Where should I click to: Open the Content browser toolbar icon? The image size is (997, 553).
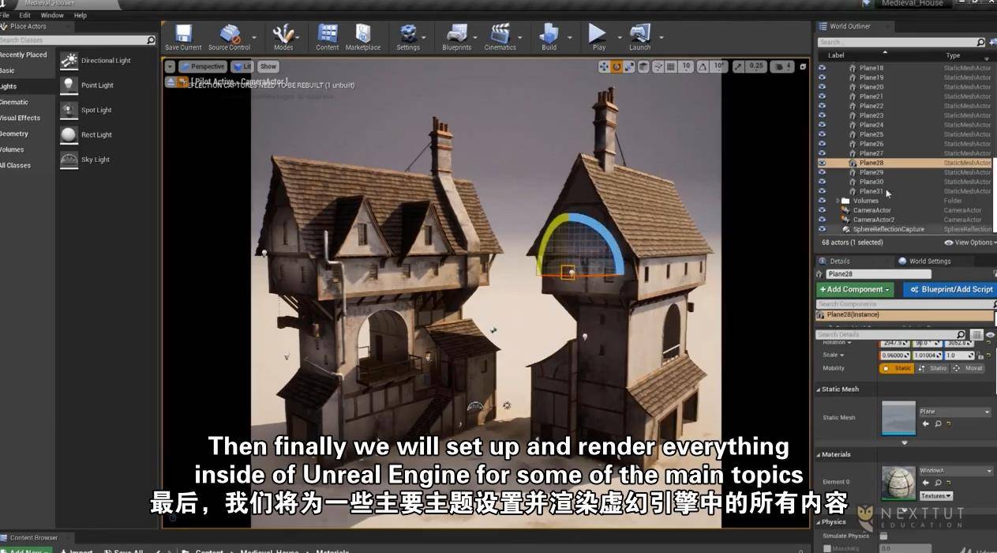click(x=328, y=37)
